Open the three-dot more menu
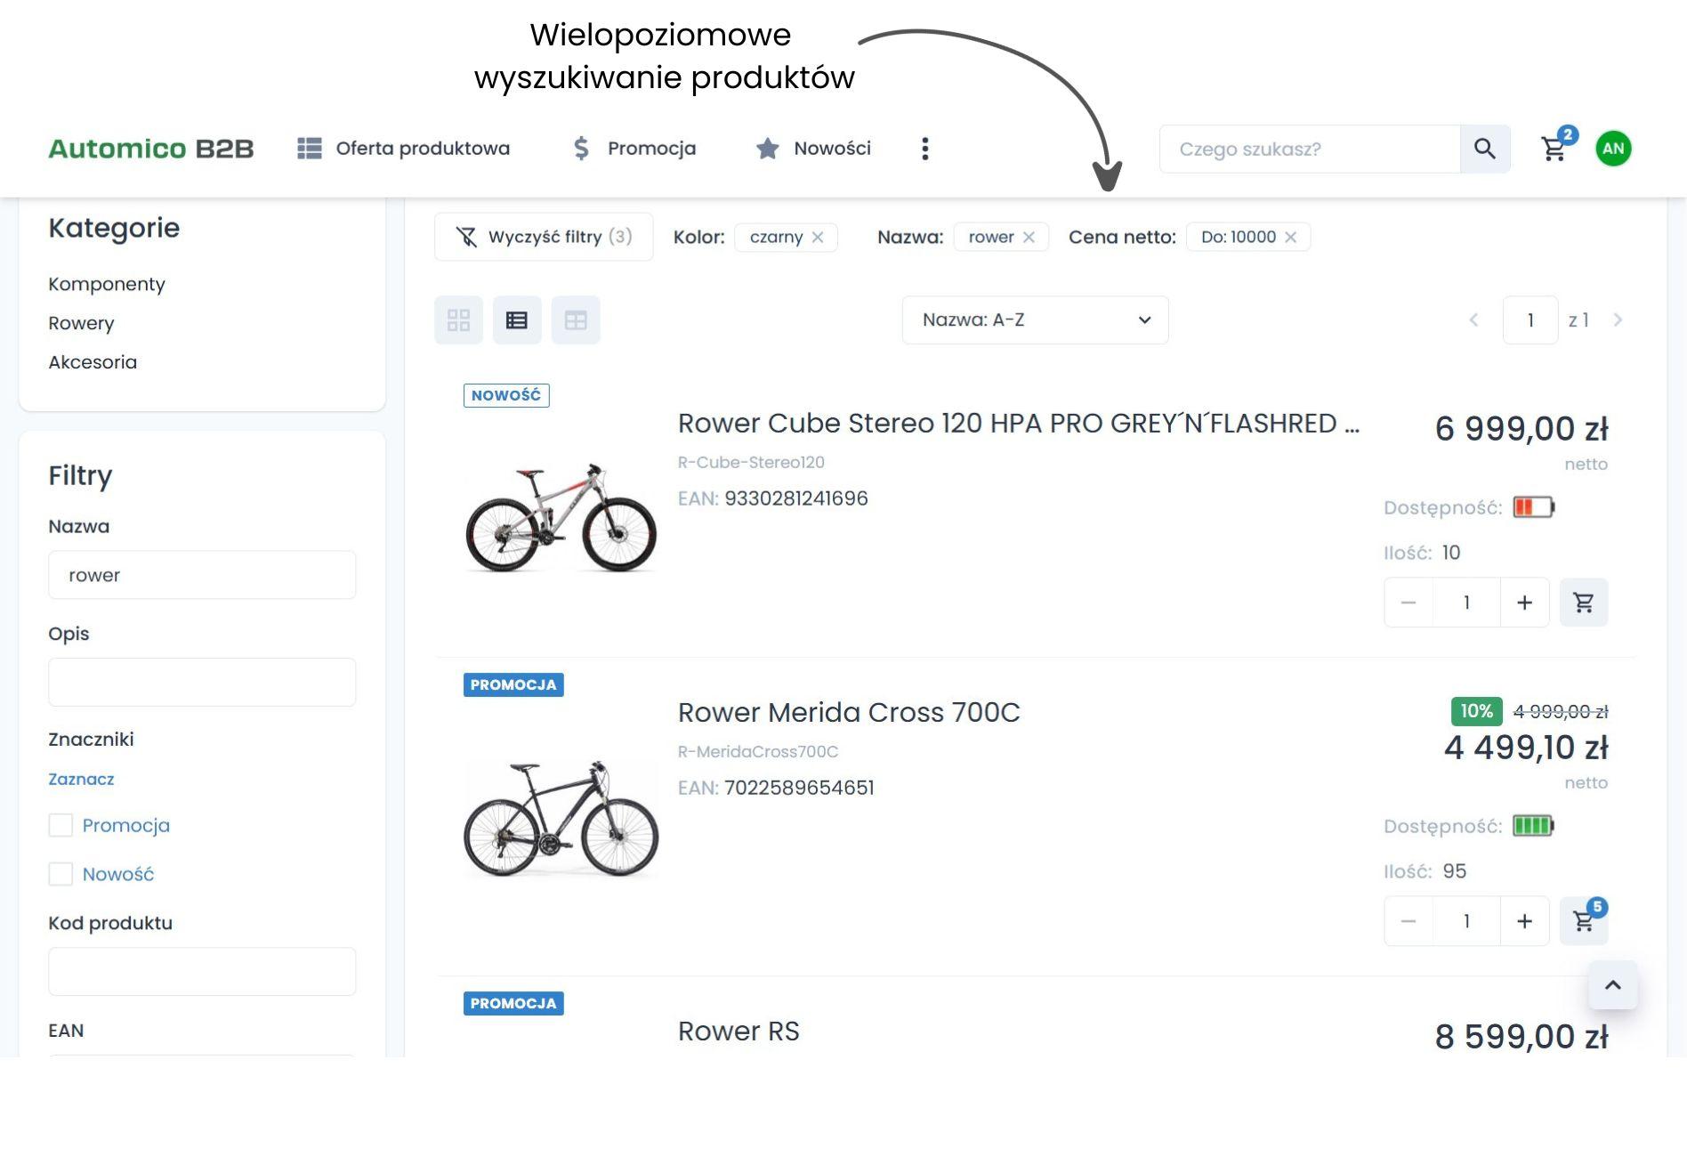 (x=924, y=149)
